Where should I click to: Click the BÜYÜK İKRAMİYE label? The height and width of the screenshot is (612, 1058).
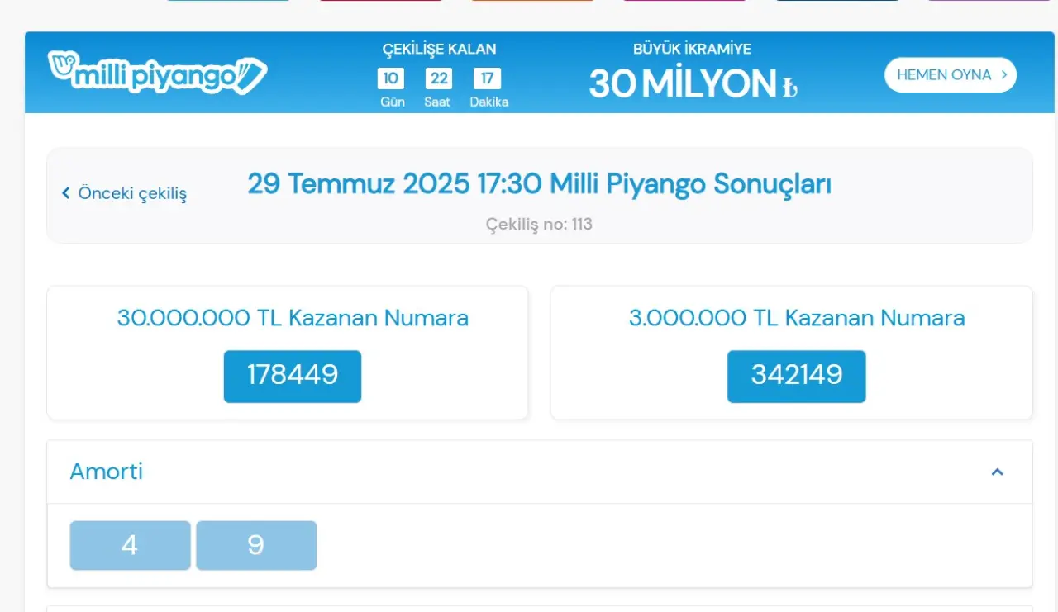click(x=692, y=50)
